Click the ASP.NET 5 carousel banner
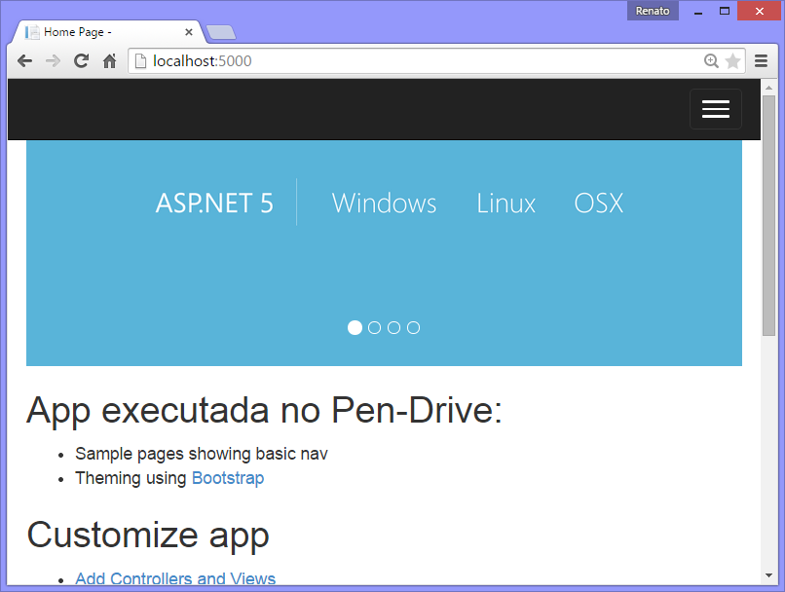This screenshot has height=592, width=785. click(x=384, y=253)
